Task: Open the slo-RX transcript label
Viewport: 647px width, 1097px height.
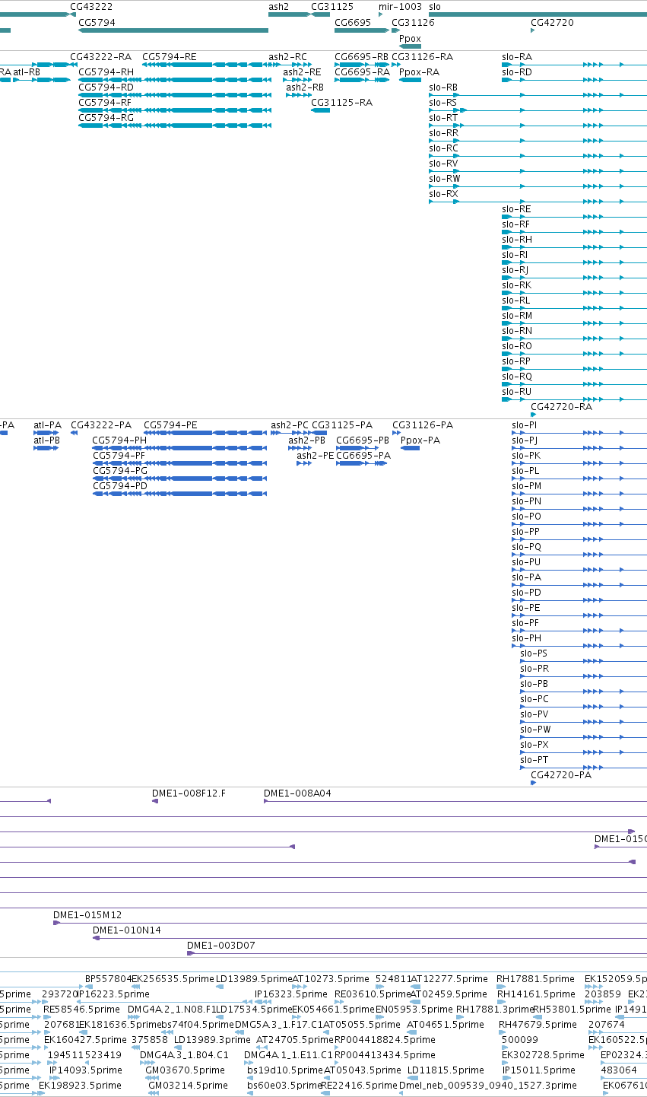Action: point(444,194)
